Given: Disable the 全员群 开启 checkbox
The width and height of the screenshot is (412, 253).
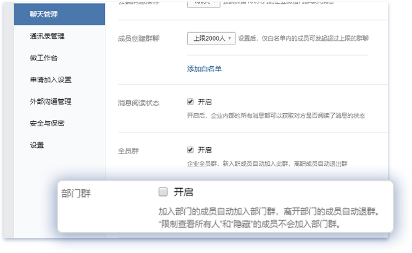Looking at the screenshot, I should click(191, 150).
